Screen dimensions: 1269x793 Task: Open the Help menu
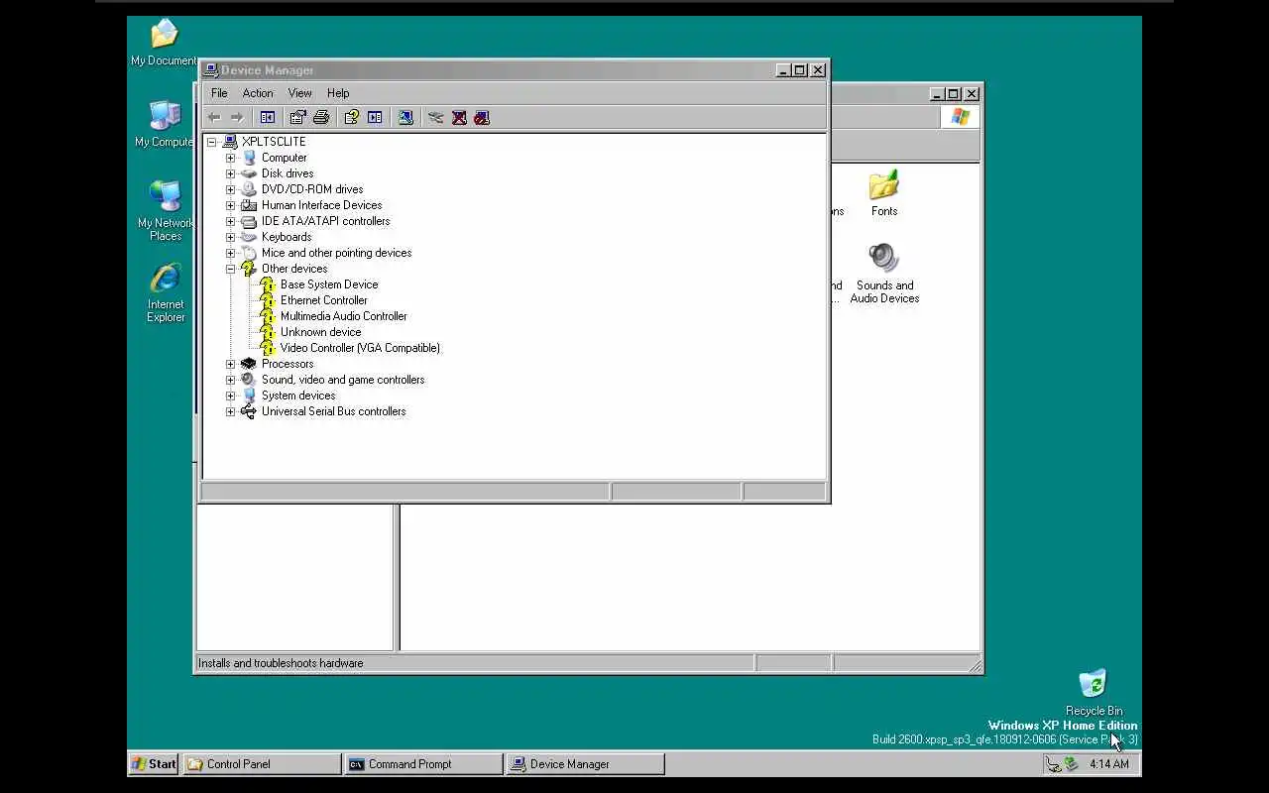point(338,93)
